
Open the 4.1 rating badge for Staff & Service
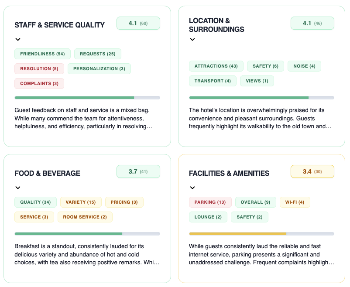tap(138, 23)
